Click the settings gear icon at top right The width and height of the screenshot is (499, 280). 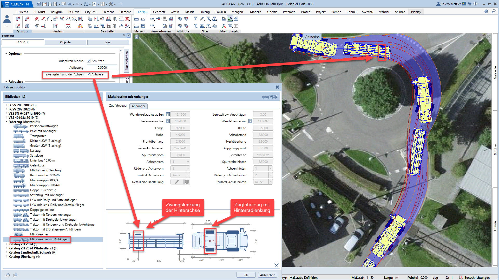(486, 11)
